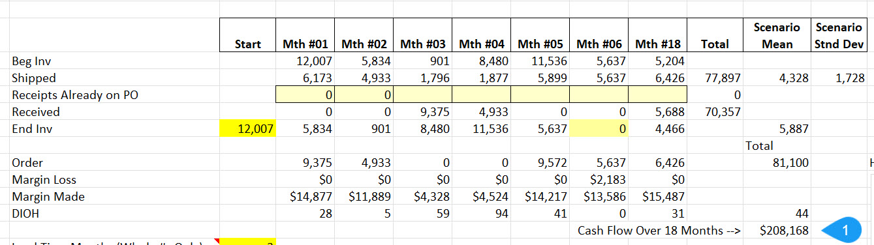Select the Mth #02 column header
This screenshot has height=245, width=874.
click(x=364, y=36)
